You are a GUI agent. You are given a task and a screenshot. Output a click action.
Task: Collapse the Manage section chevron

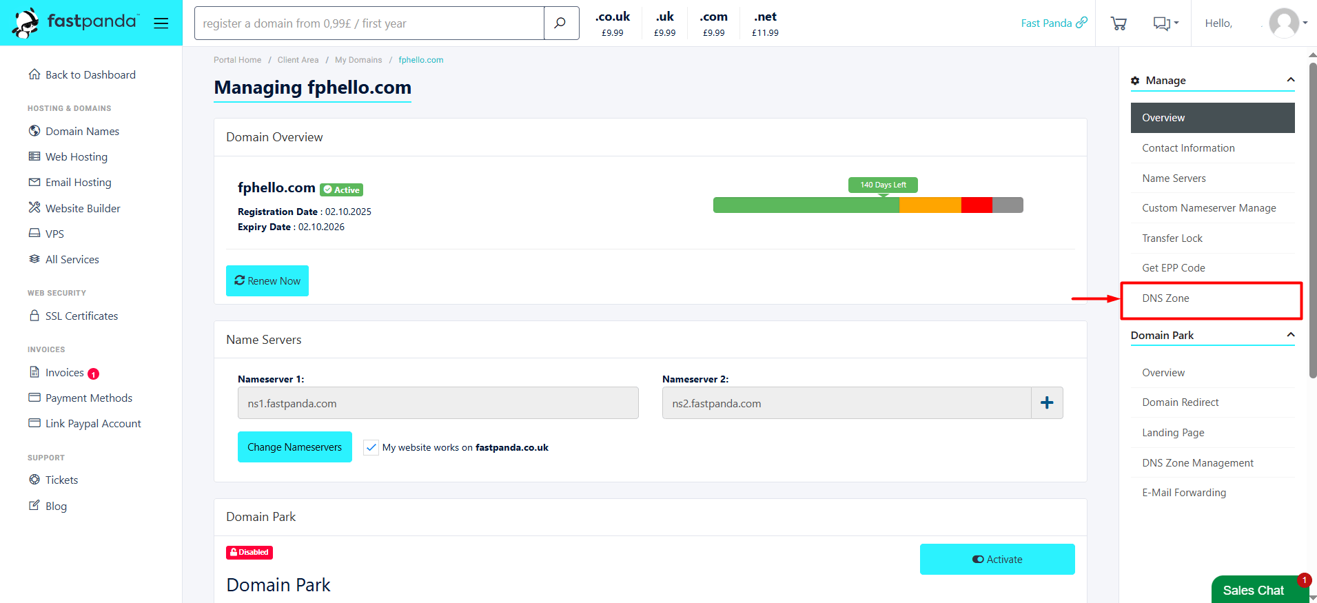[1290, 80]
